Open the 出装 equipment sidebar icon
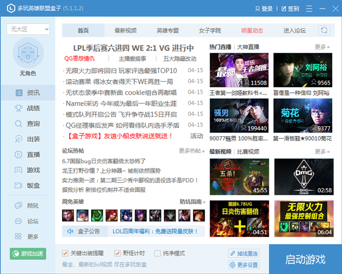Screen dimensions: 342x274 point(19,139)
